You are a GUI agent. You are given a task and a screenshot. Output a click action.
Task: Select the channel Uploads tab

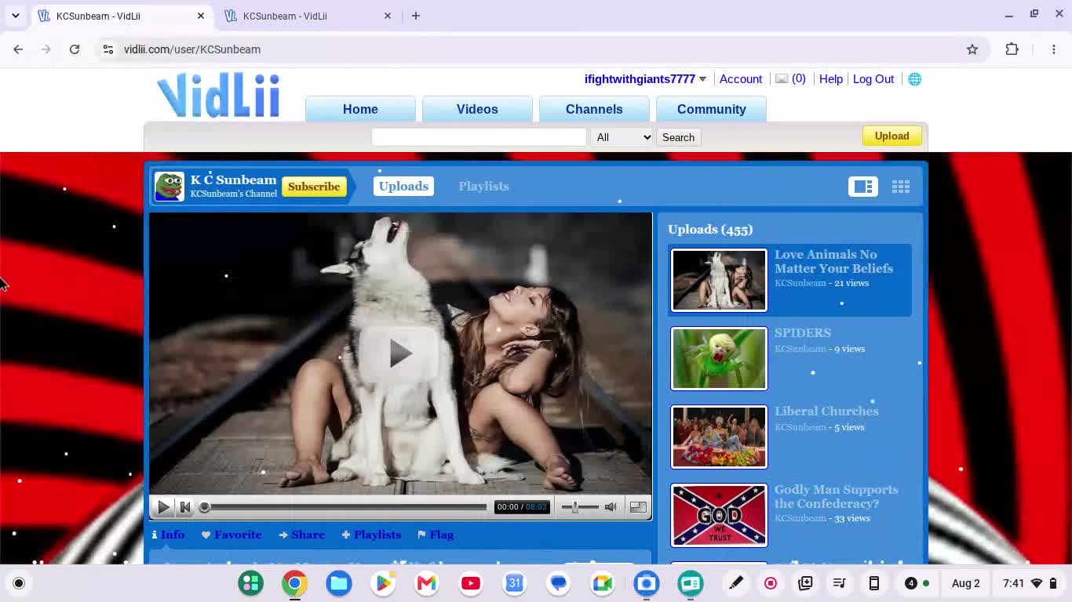pyautogui.click(x=403, y=187)
